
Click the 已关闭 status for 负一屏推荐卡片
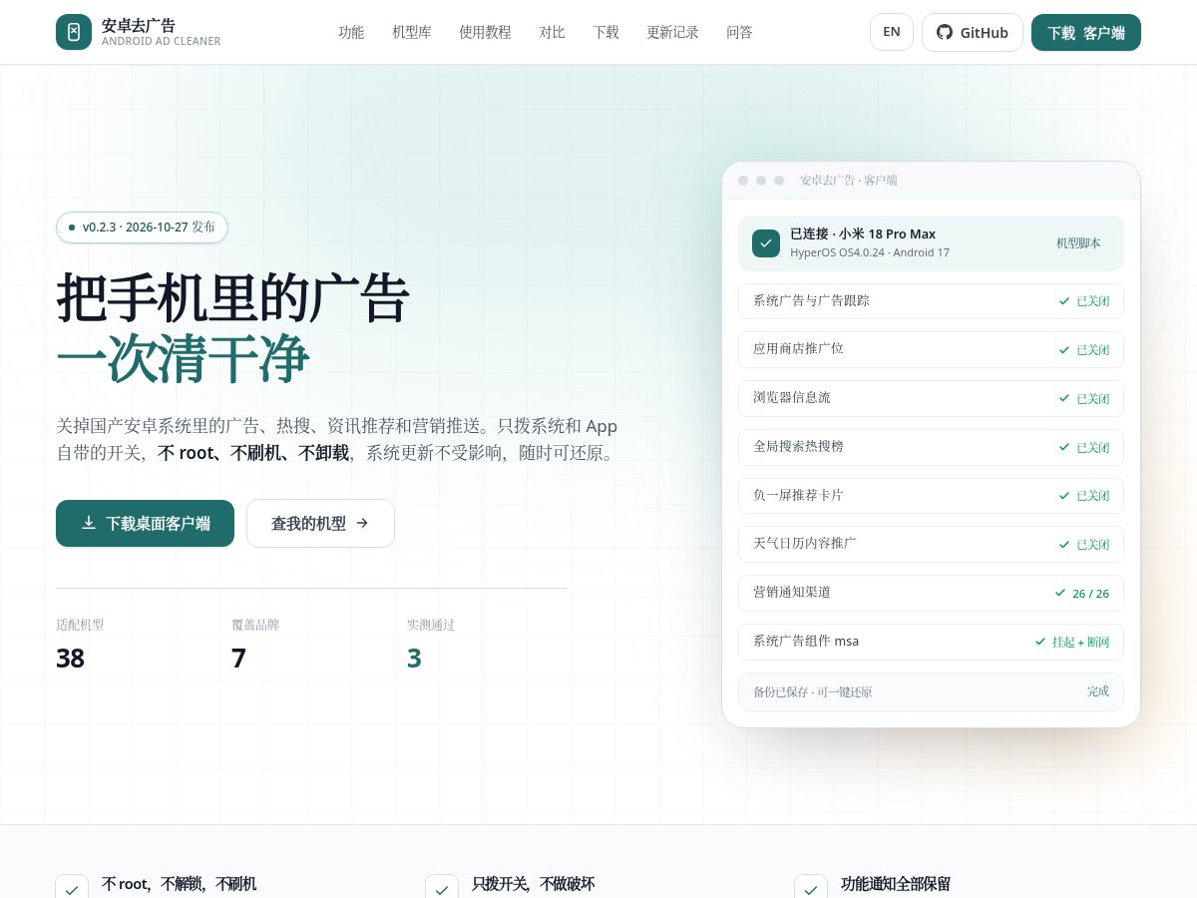coord(1084,496)
